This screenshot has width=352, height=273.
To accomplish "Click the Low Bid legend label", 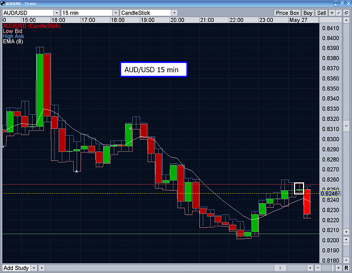I will [x=12, y=31].
